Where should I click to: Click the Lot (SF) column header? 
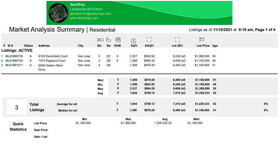[177, 46]
